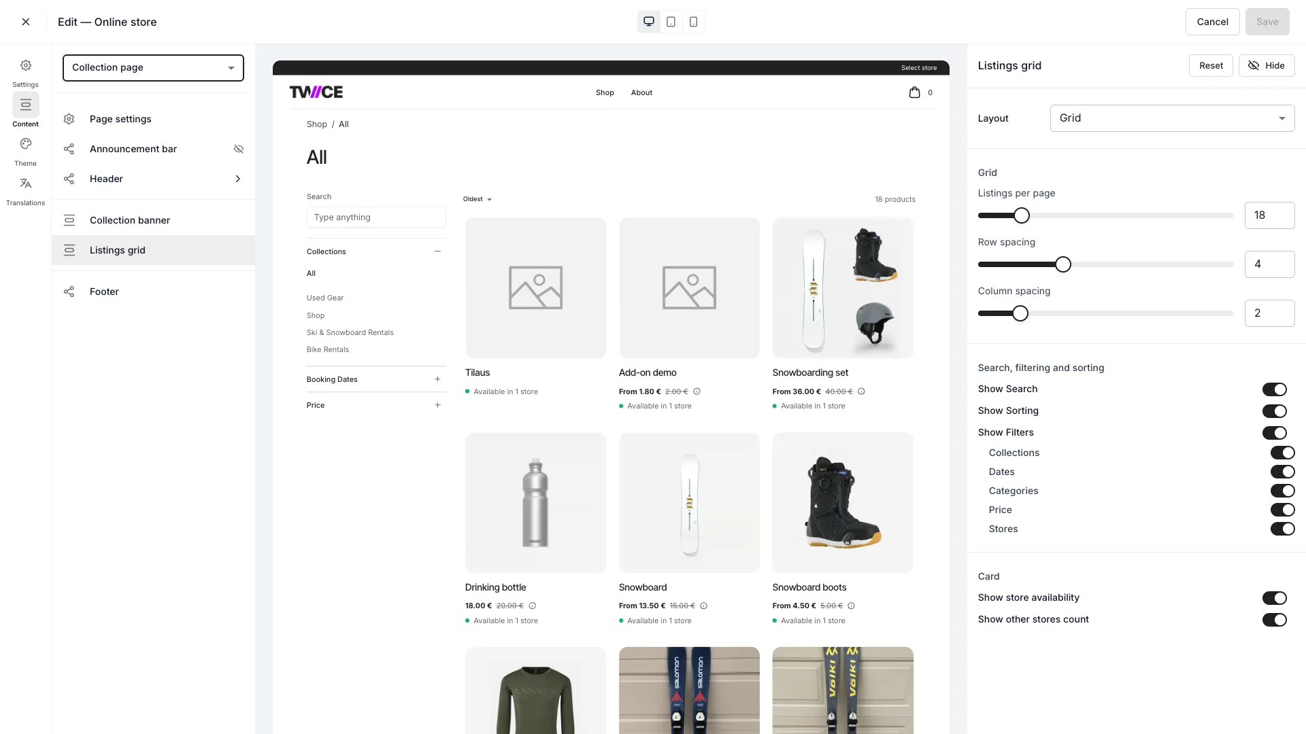
Task: Switch to mobile preview icon
Action: click(693, 22)
